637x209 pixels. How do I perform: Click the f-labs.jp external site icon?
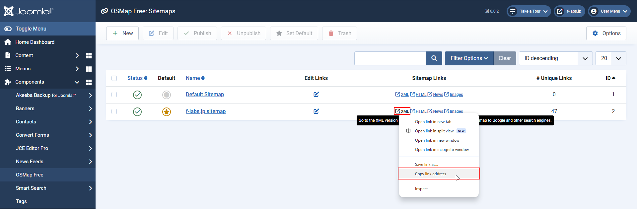[560, 11]
